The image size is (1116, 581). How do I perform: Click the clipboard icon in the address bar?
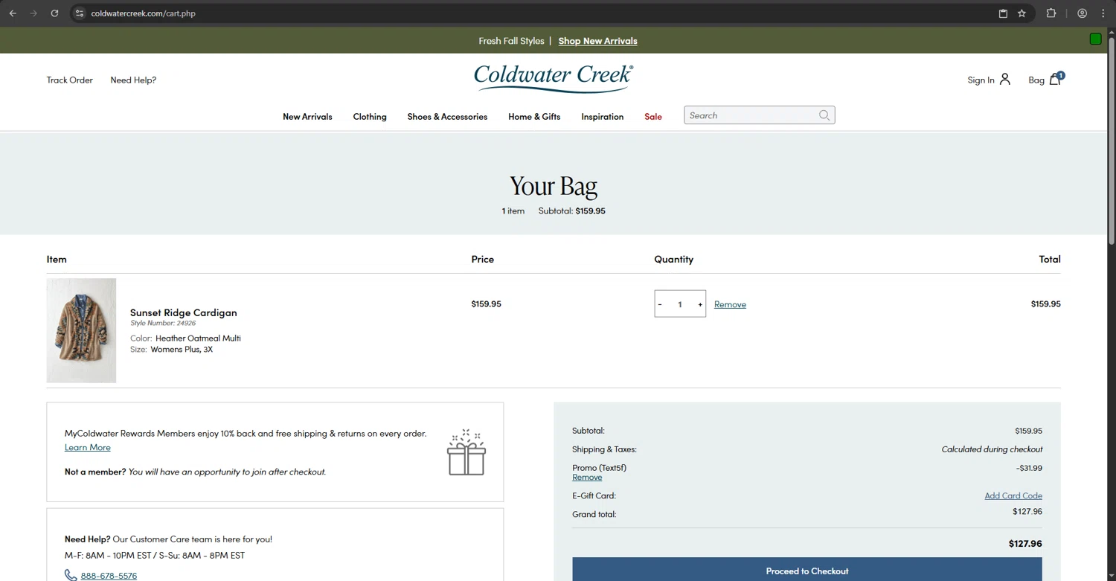1003,13
